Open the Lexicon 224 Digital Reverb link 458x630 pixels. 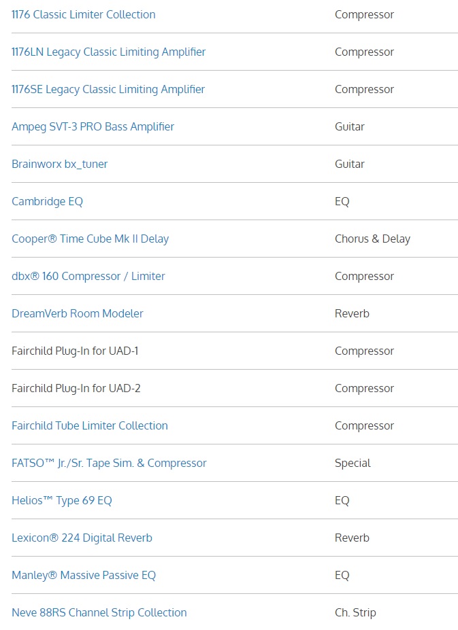pos(82,538)
